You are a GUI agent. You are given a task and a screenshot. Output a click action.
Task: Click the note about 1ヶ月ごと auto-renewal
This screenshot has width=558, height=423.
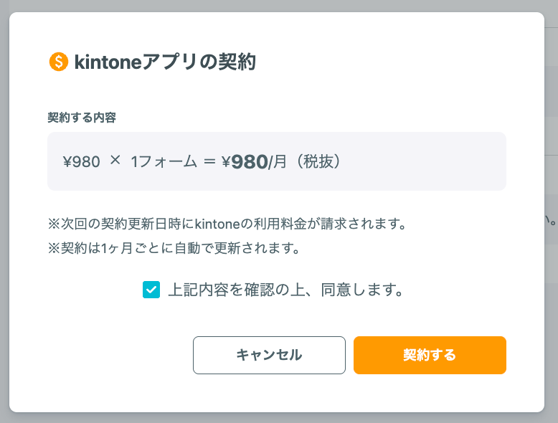pyautogui.click(x=174, y=248)
